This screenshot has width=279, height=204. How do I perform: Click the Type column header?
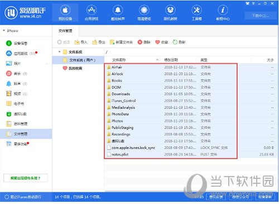204,60
